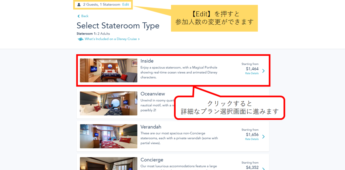Select the Concierge stateroom title
This screenshot has width=345, height=170.
[x=152, y=160]
